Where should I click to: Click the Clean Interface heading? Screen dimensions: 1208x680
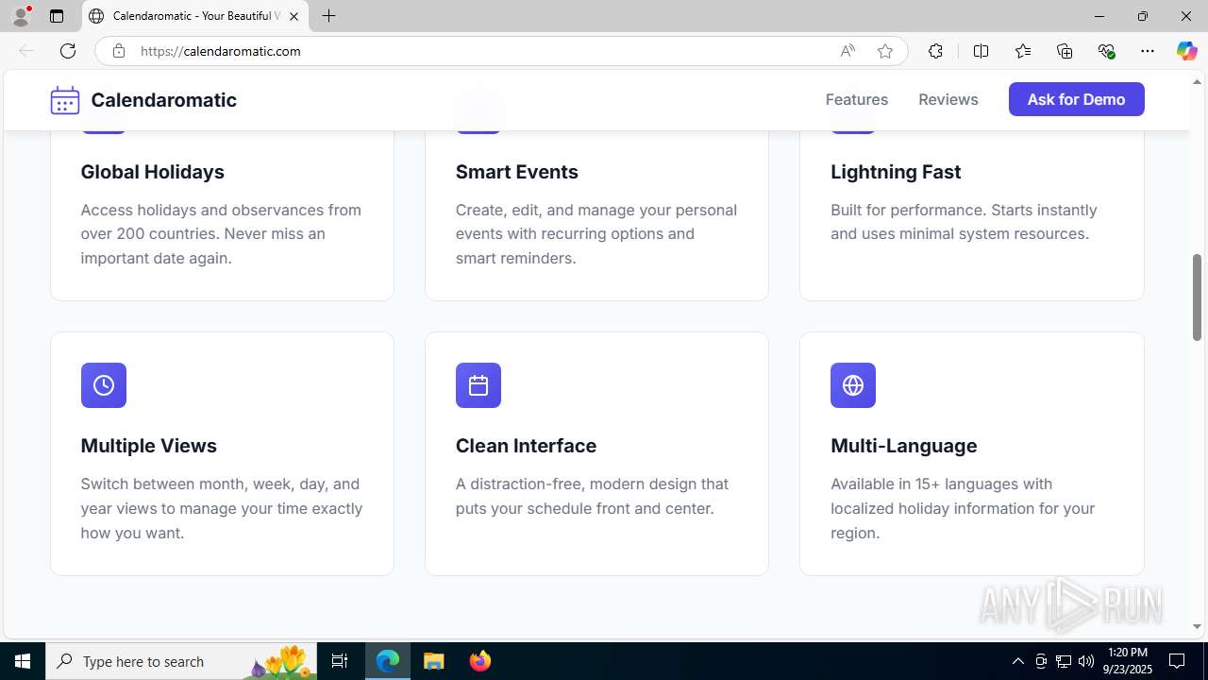point(527,446)
